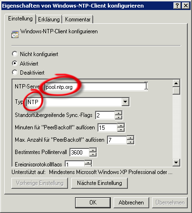192x213 pixels.
Task: Decrease the Standortübergreifende Sync.-Flags value
Action: 118,117
